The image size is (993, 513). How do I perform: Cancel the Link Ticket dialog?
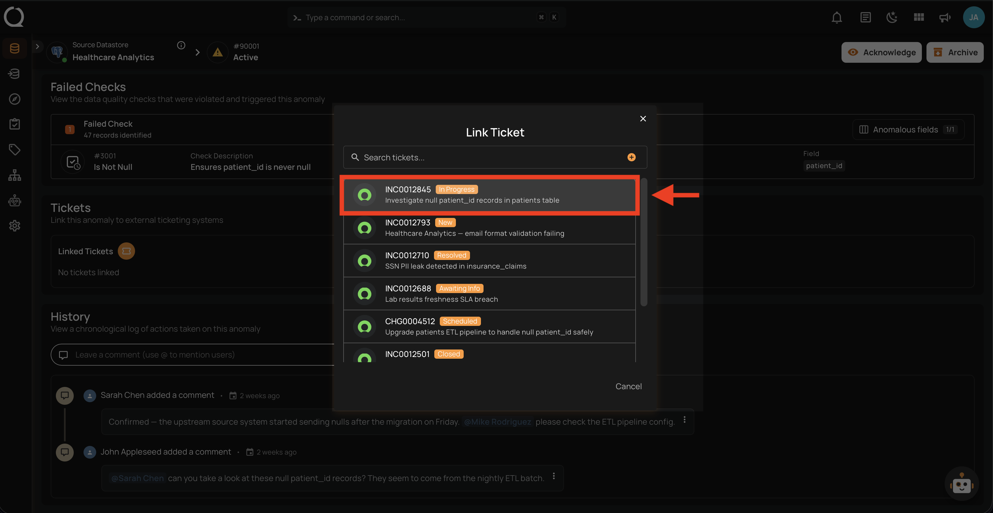coord(628,386)
